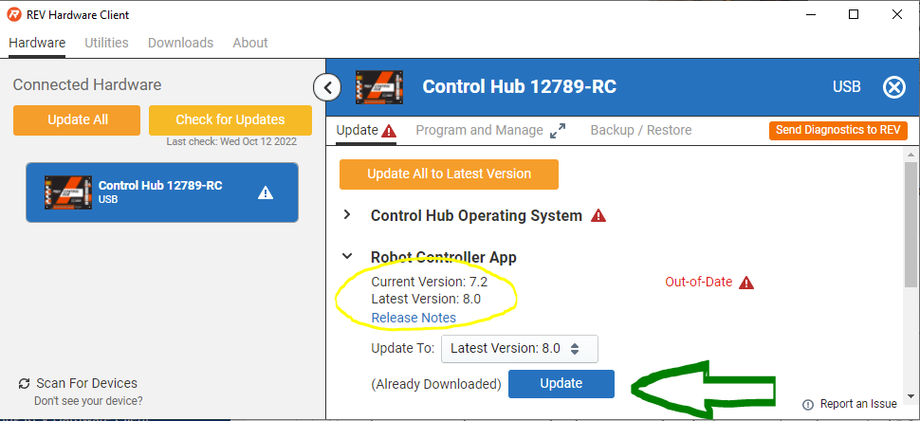Click the Report an Issue info icon
The width and height of the screenshot is (920, 421).
click(x=807, y=404)
